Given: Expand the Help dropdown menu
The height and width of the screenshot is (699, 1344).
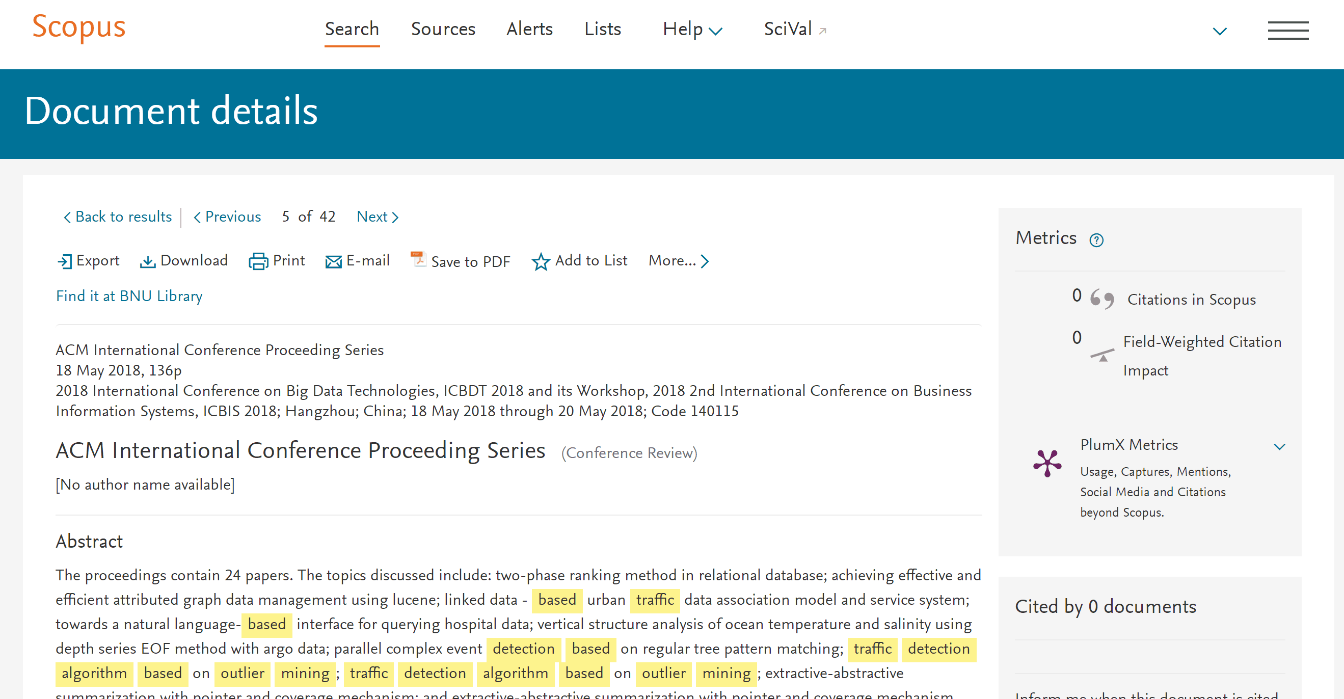Looking at the screenshot, I should [x=692, y=29].
